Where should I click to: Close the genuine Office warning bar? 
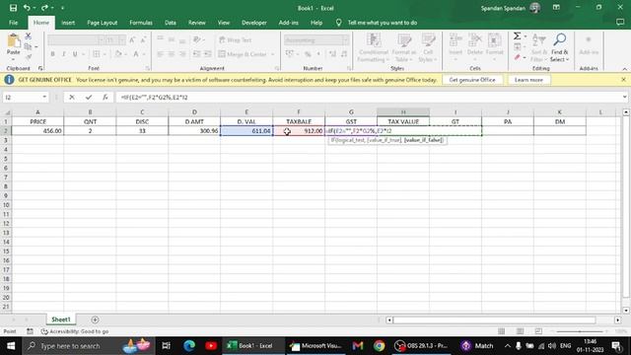coord(623,80)
